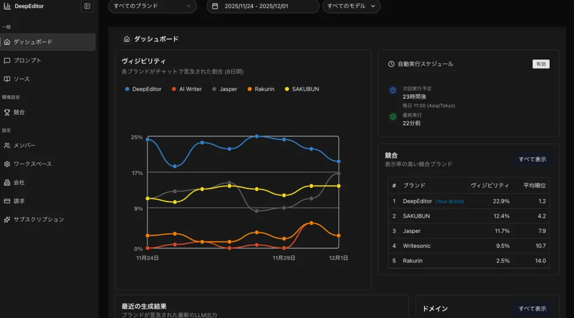The image size is (574, 318).
Task: Select the Jasper row in 競合 table
Action: [x=468, y=231]
